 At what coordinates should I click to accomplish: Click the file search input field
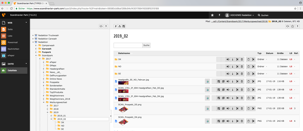click(x=128, y=45)
